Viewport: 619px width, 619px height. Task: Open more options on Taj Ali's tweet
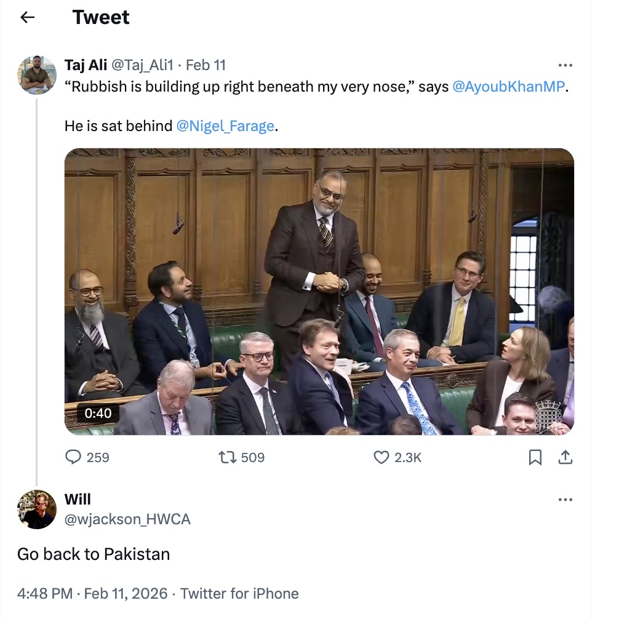[x=565, y=65]
